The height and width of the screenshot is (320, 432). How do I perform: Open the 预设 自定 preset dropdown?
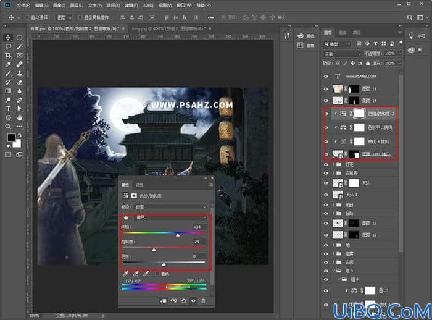pyautogui.click(x=170, y=206)
